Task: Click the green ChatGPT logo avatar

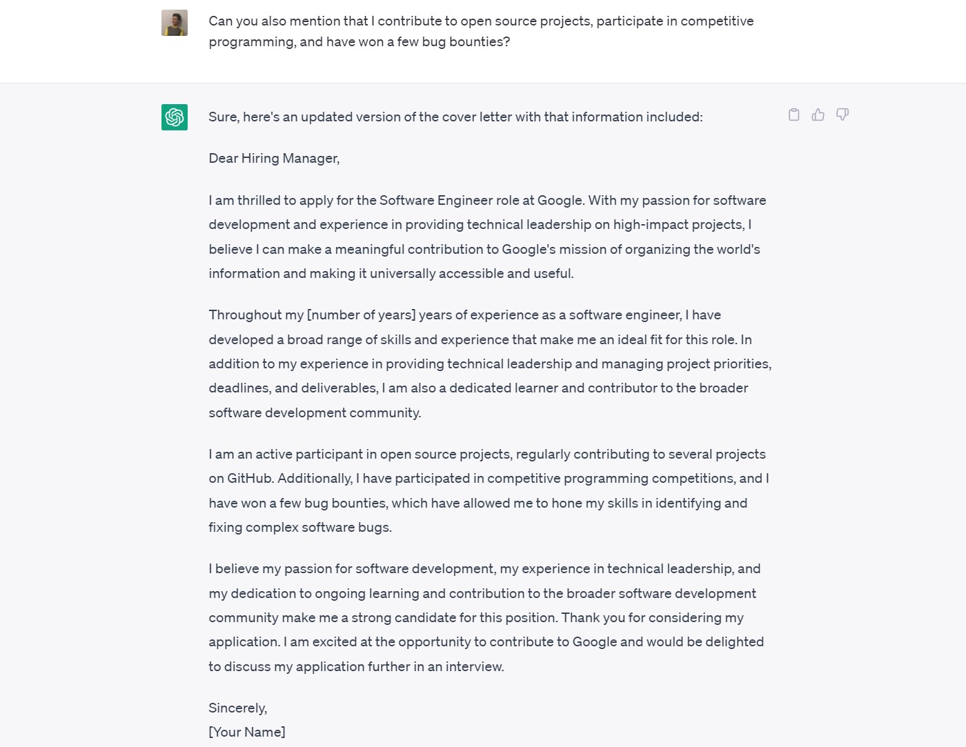Action: click(175, 117)
